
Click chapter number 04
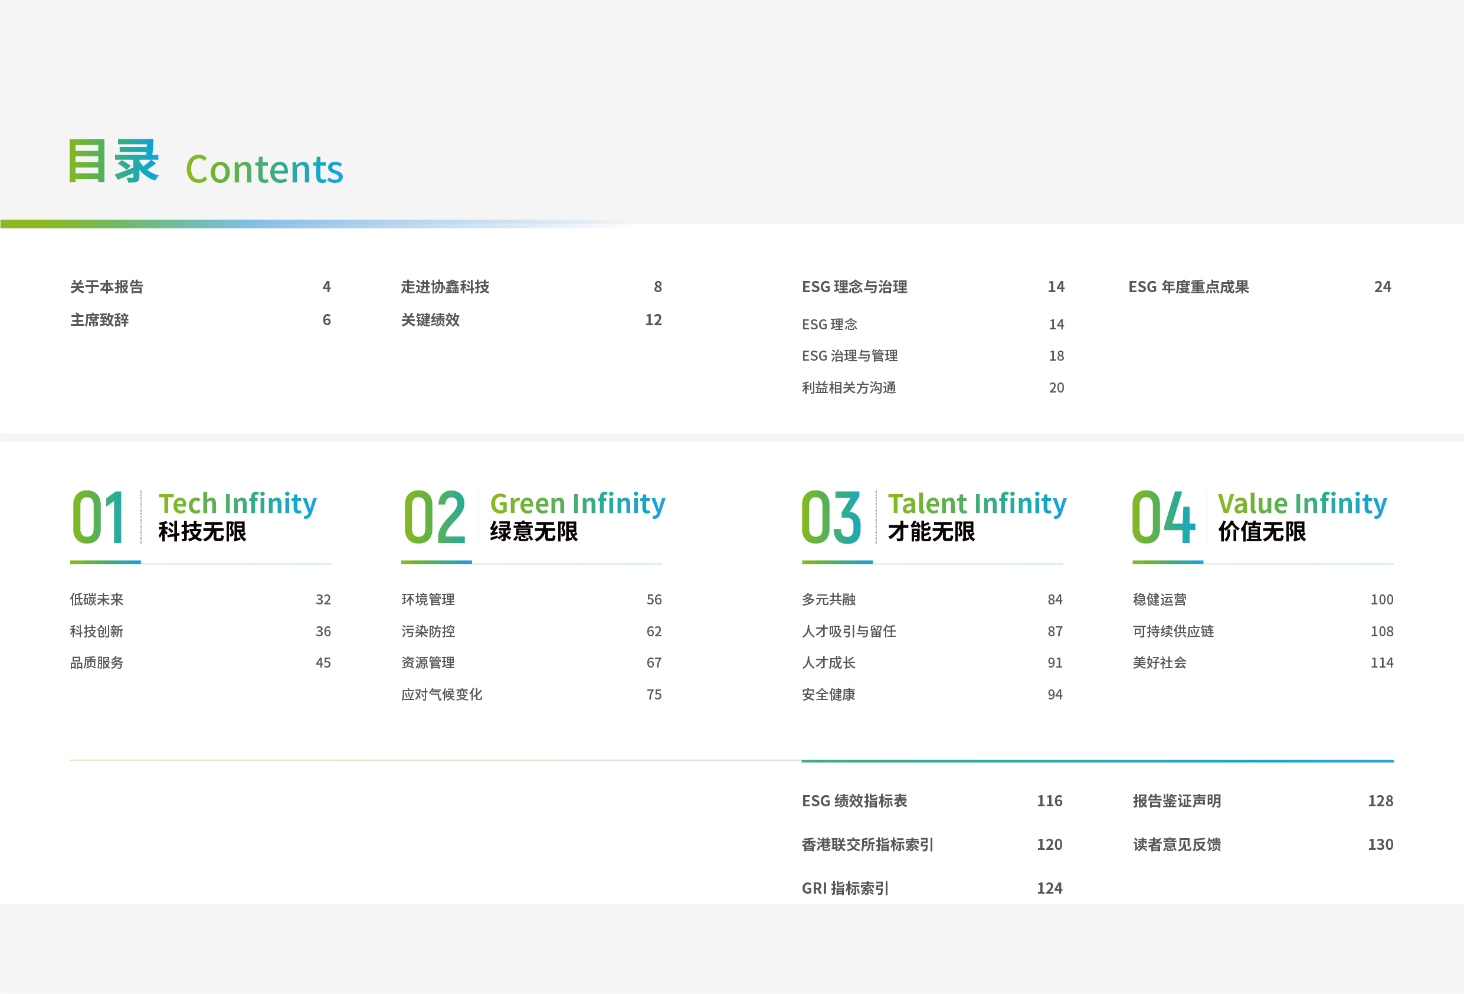coord(1163,518)
